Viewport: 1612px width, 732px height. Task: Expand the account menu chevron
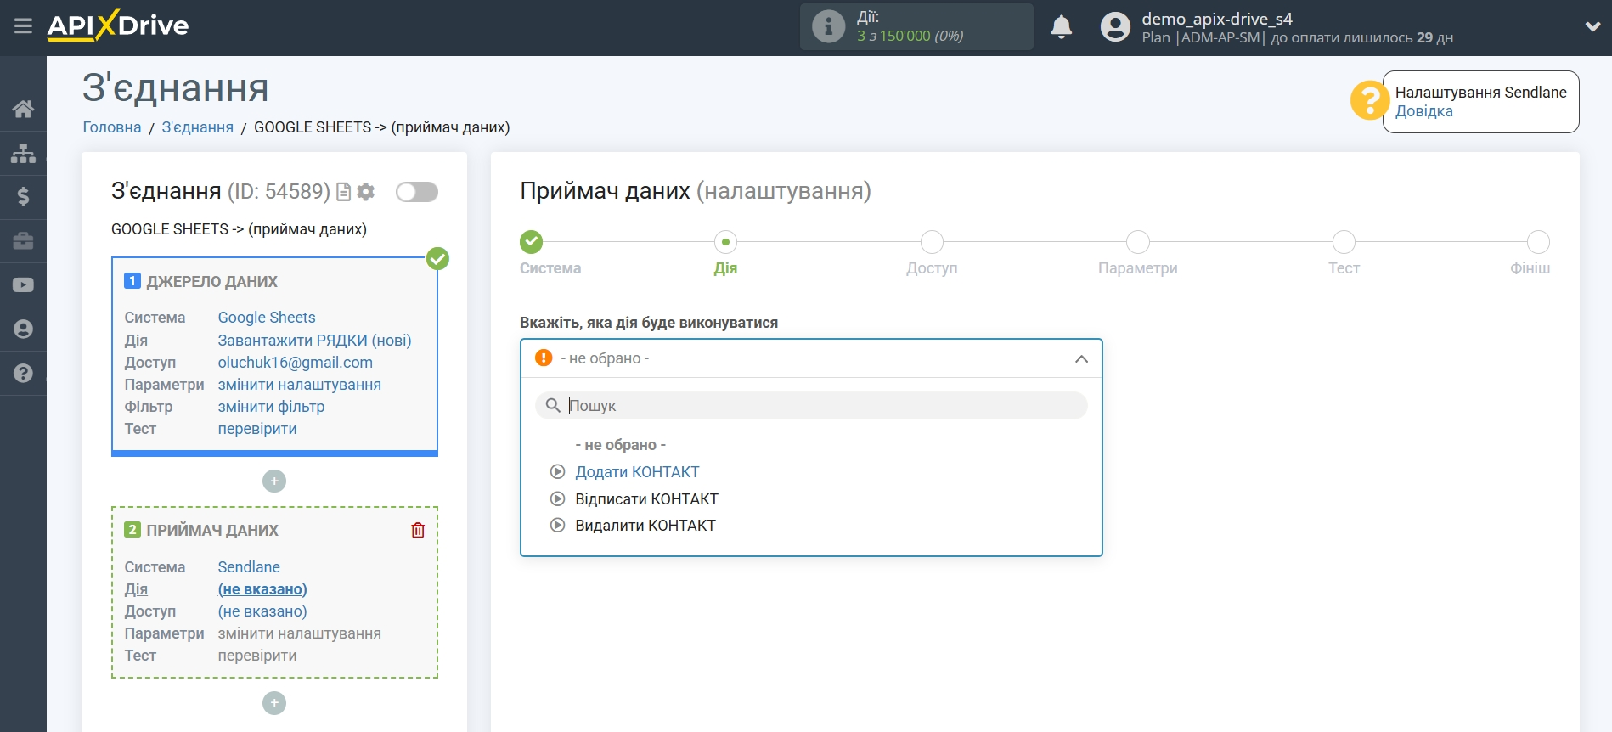pos(1592,26)
